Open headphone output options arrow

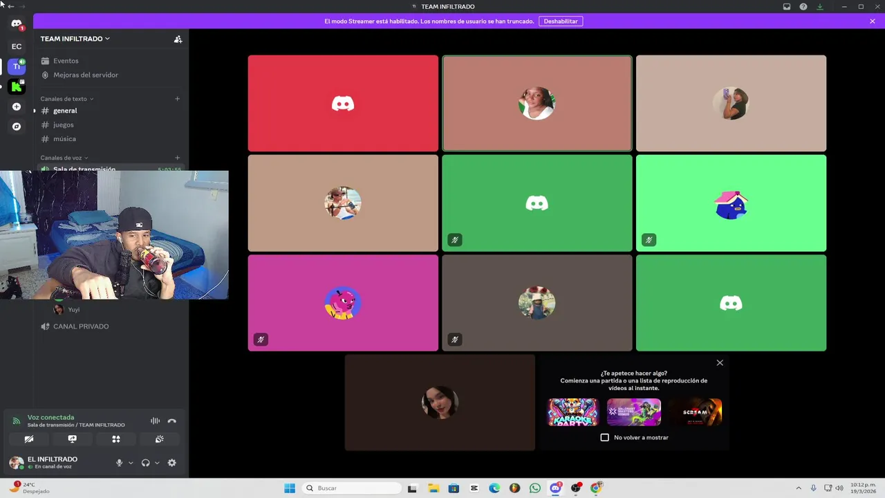(x=157, y=463)
